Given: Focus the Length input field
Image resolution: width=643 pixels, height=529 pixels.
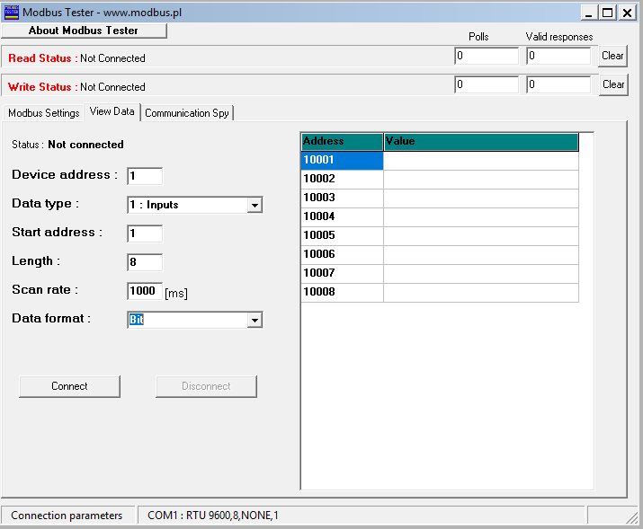Looking at the screenshot, I should [145, 262].
